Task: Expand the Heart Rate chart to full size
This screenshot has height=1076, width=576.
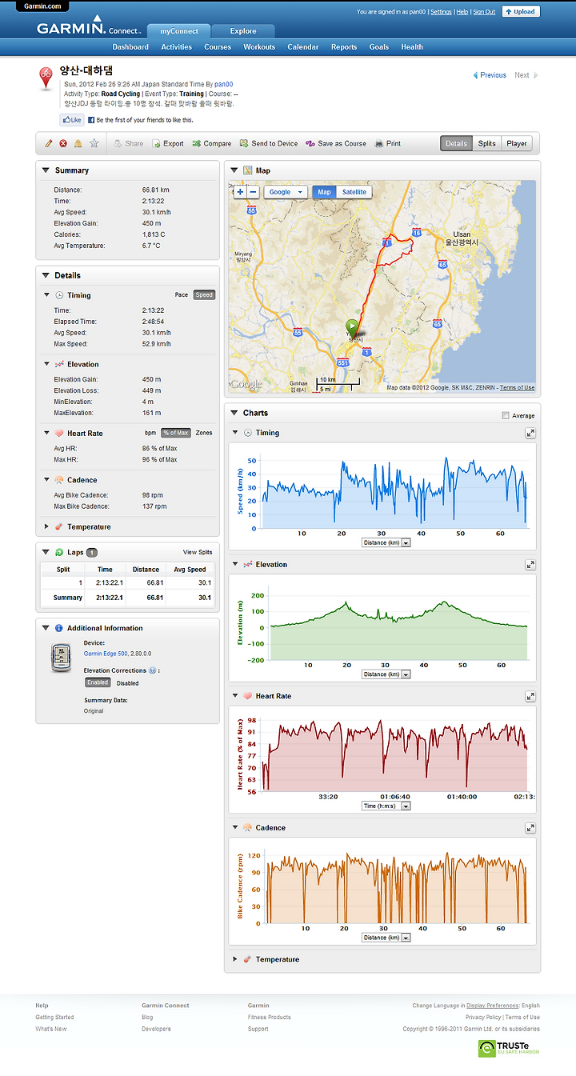Action: [530, 697]
